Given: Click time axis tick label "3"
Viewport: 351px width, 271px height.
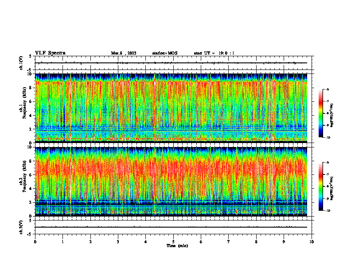Looking at the screenshot, I should pos(118,242).
